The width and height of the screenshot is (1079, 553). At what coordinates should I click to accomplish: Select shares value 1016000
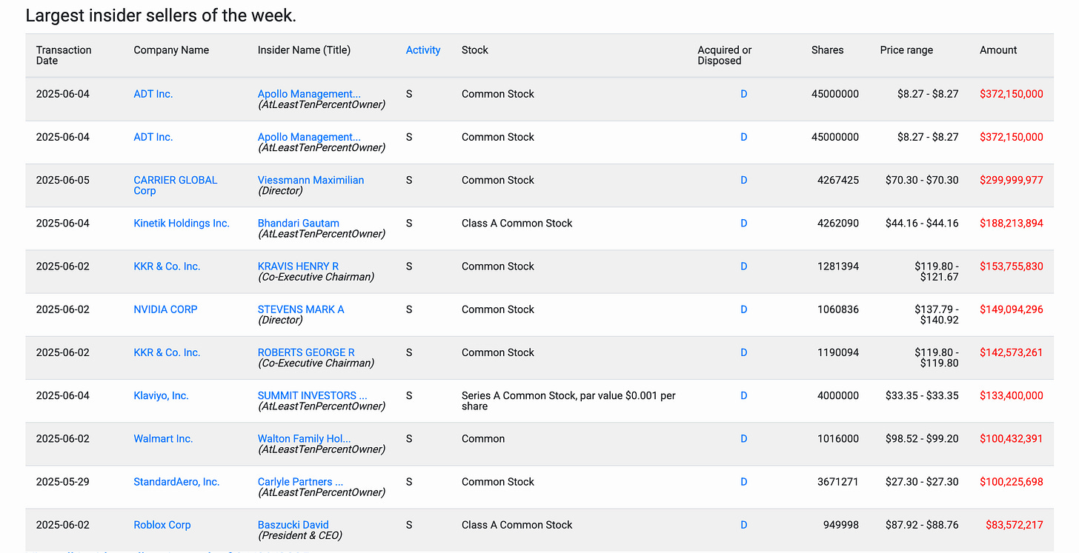click(x=838, y=438)
